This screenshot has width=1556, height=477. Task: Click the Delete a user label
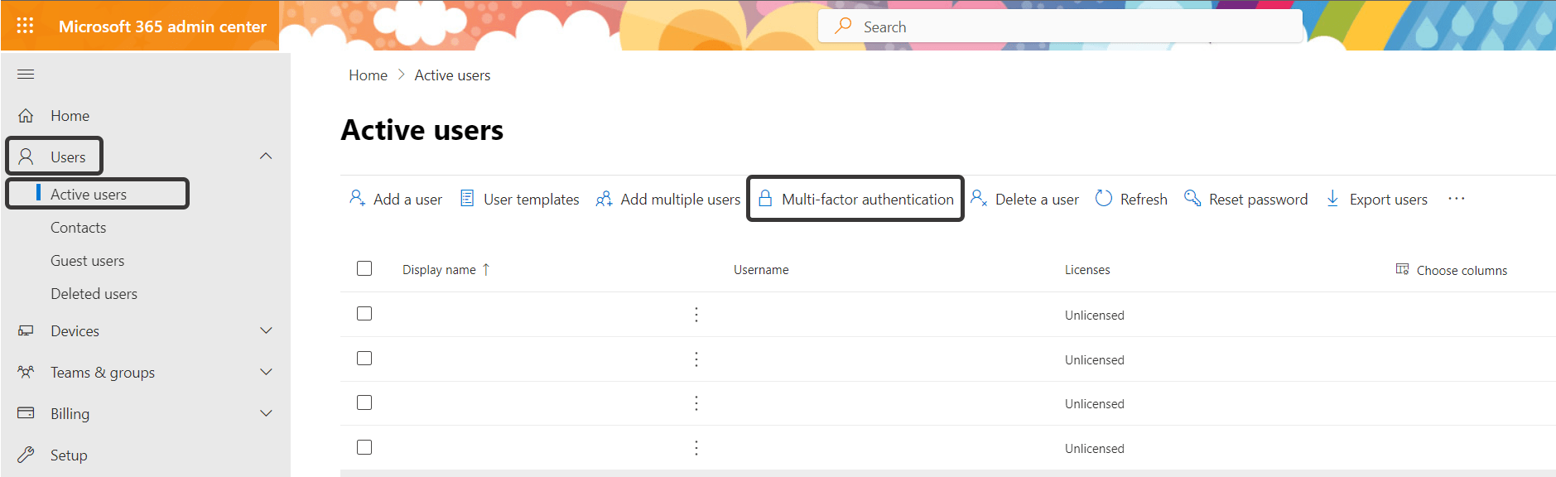click(x=1037, y=200)
